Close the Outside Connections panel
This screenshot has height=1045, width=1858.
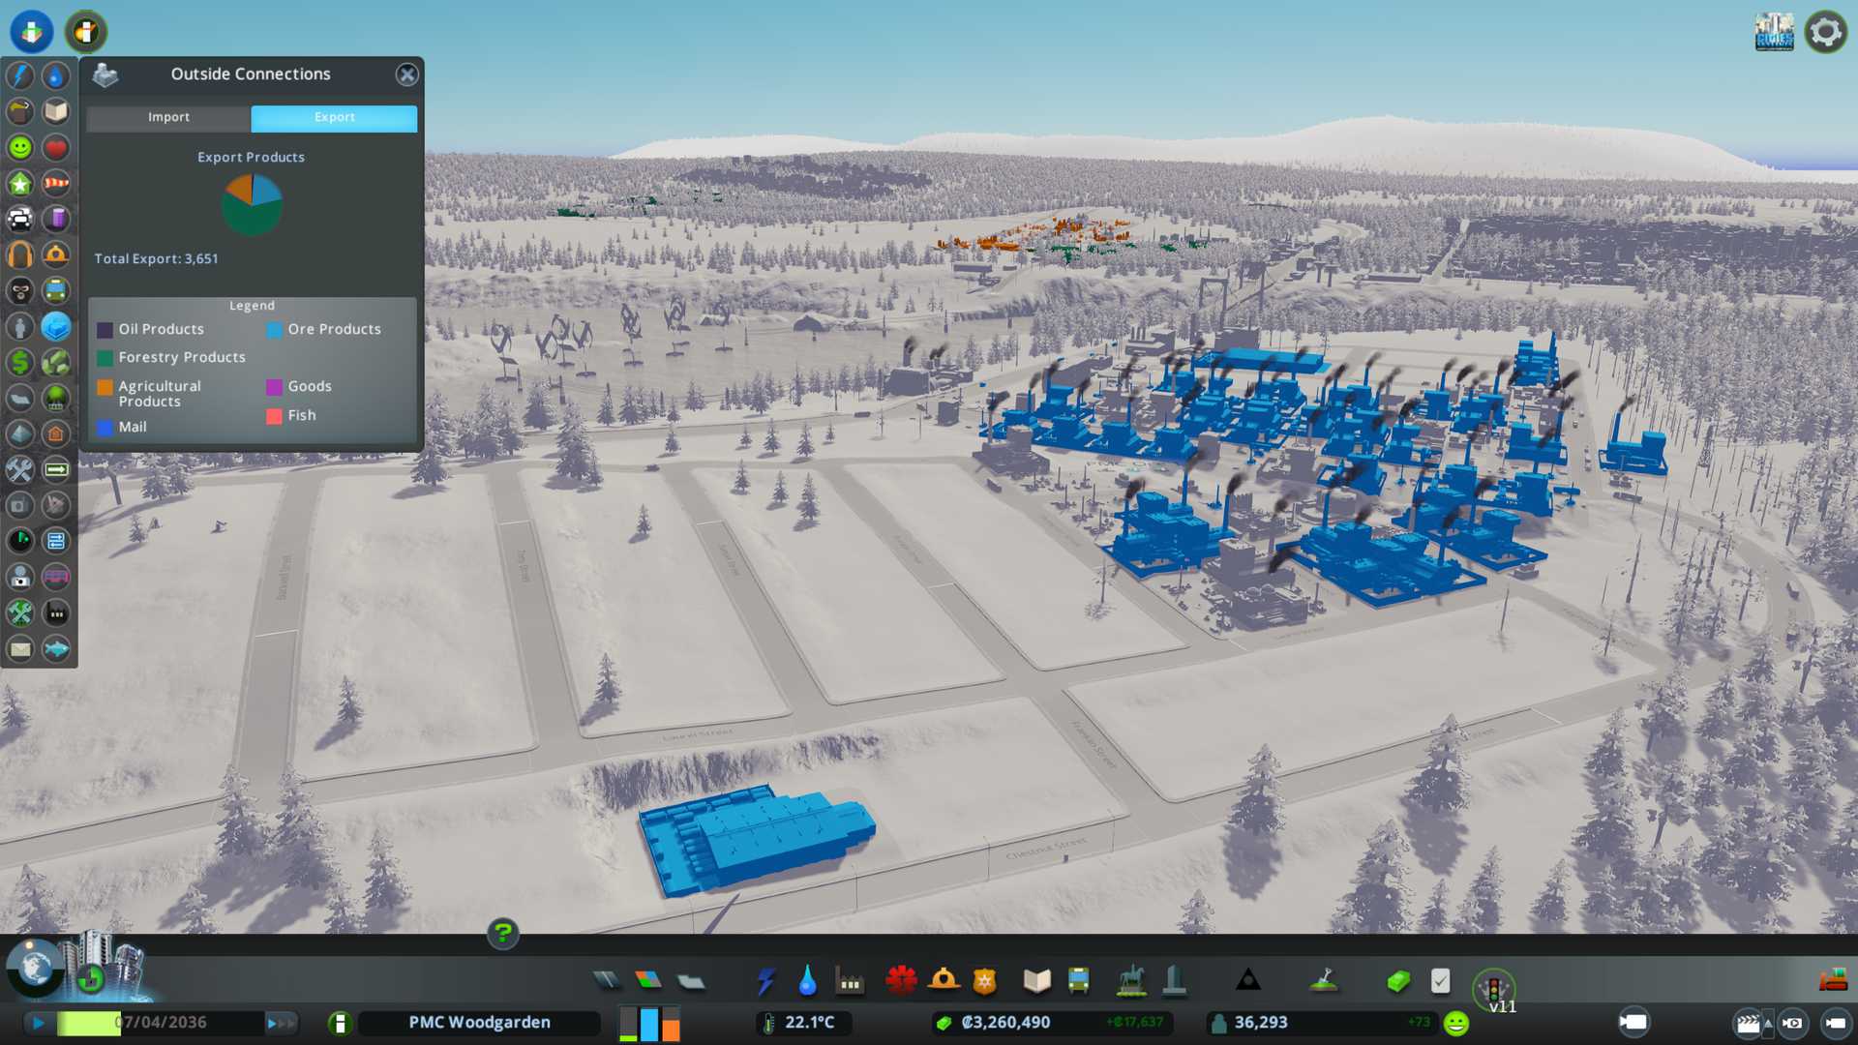tap(406, 75)
